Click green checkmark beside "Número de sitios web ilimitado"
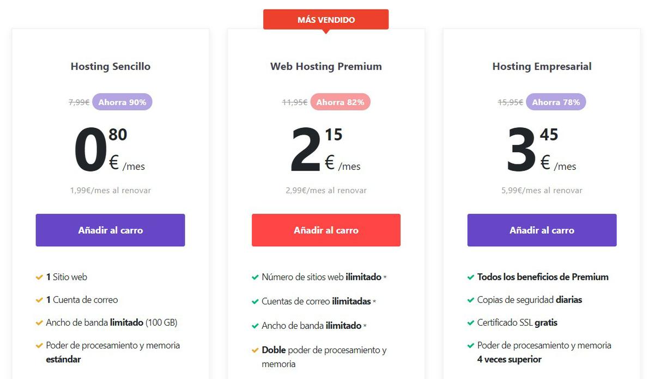The height and width of the screenshot is (379, 654). click(x=255, y=277)
